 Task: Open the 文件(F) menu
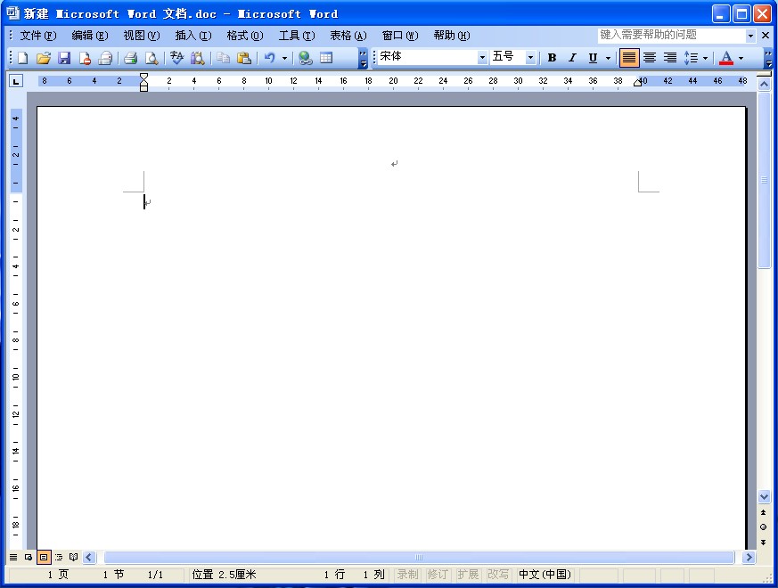pos(38,36)
